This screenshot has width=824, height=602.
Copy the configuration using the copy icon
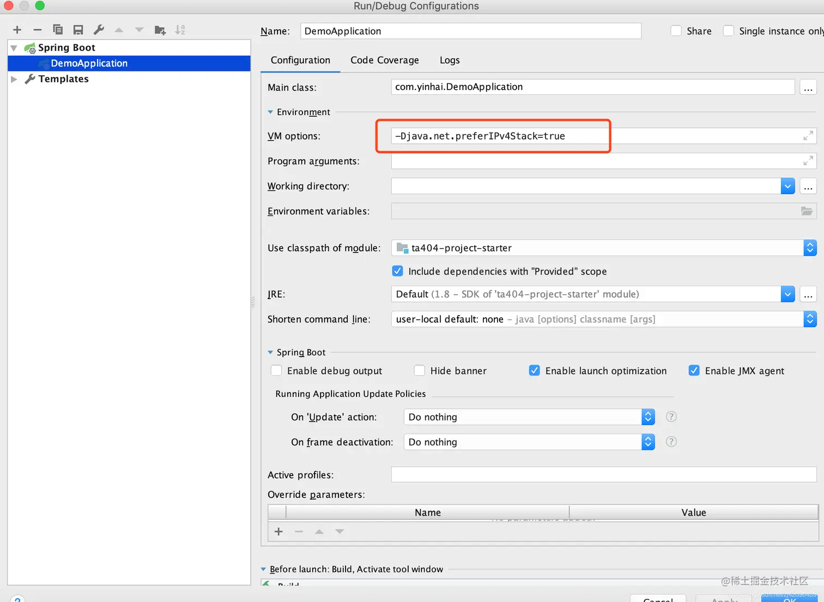[x=58, y=30]
